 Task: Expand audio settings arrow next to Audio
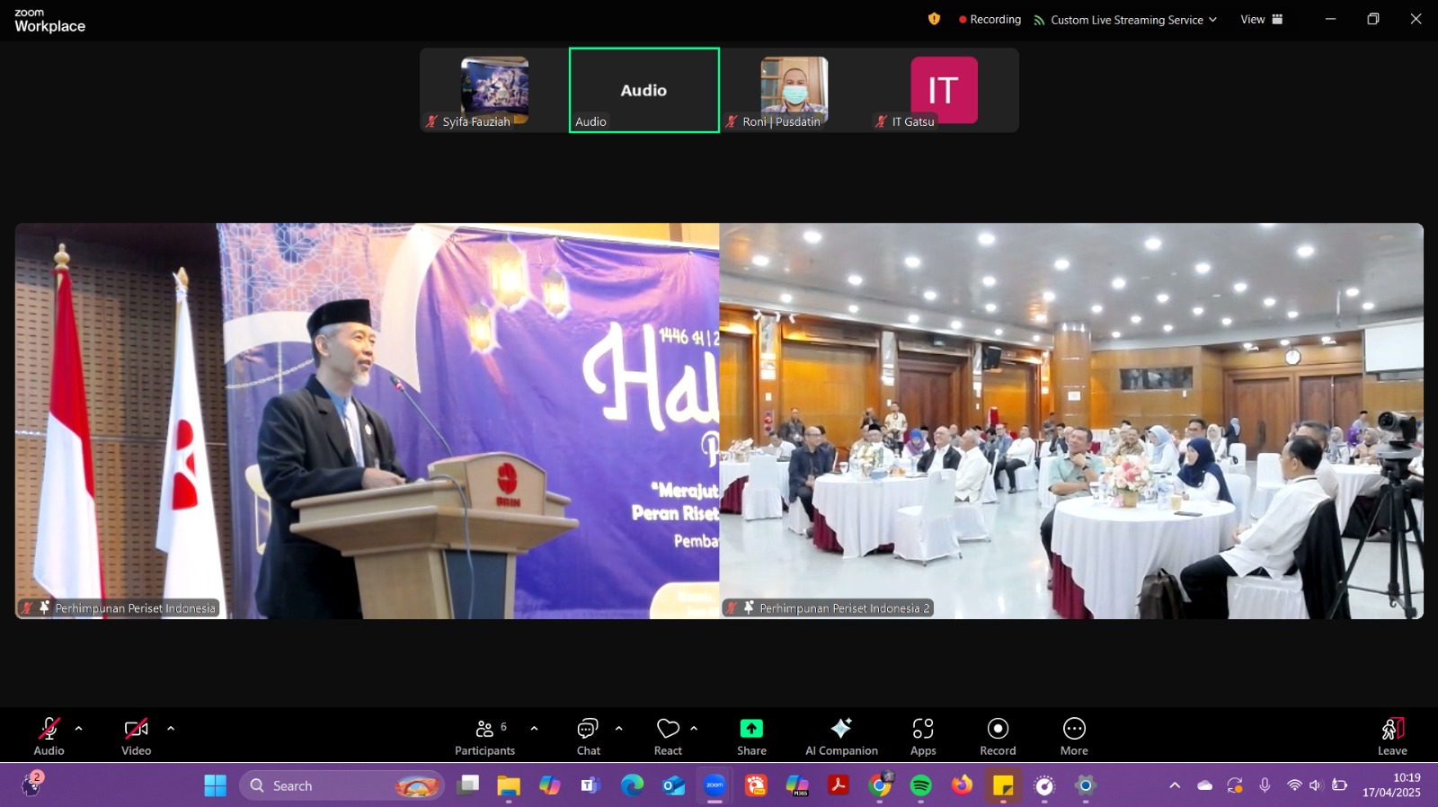79,729
